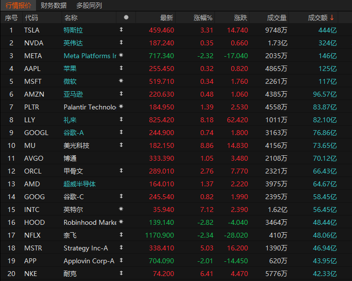The height and width of the screenshot is (281, 352).
Task: Select the Strategy Inc-A name cell
Action: pyautogui.click(x=86, y=248)
